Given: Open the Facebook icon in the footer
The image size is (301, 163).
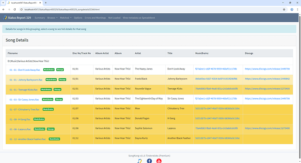Looking at the screenshot, I should pos(149,161).
